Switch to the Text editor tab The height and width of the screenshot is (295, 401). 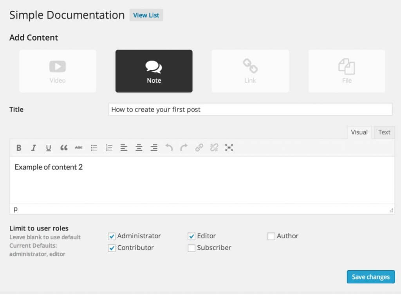384,132
